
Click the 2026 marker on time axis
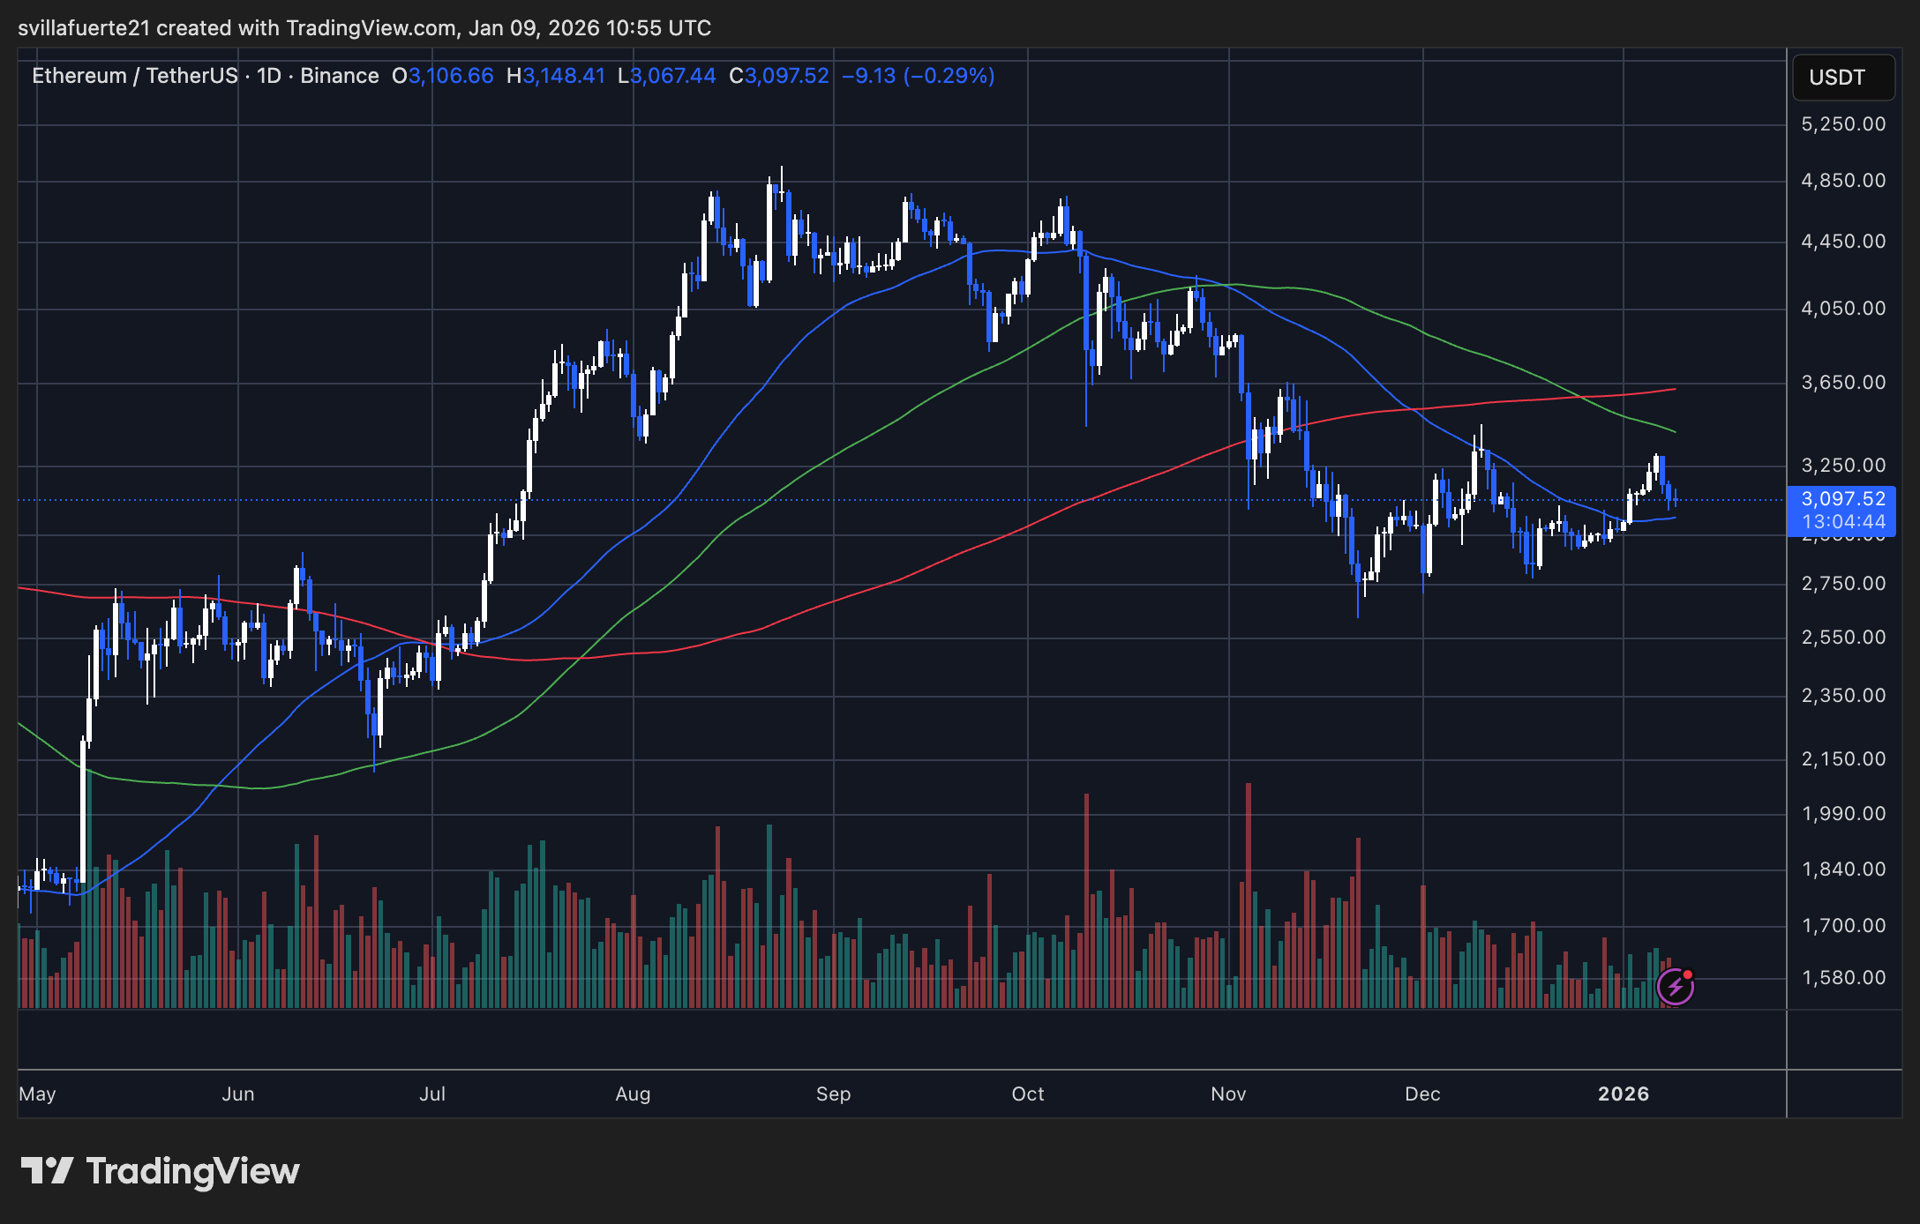(1623, 1093)
